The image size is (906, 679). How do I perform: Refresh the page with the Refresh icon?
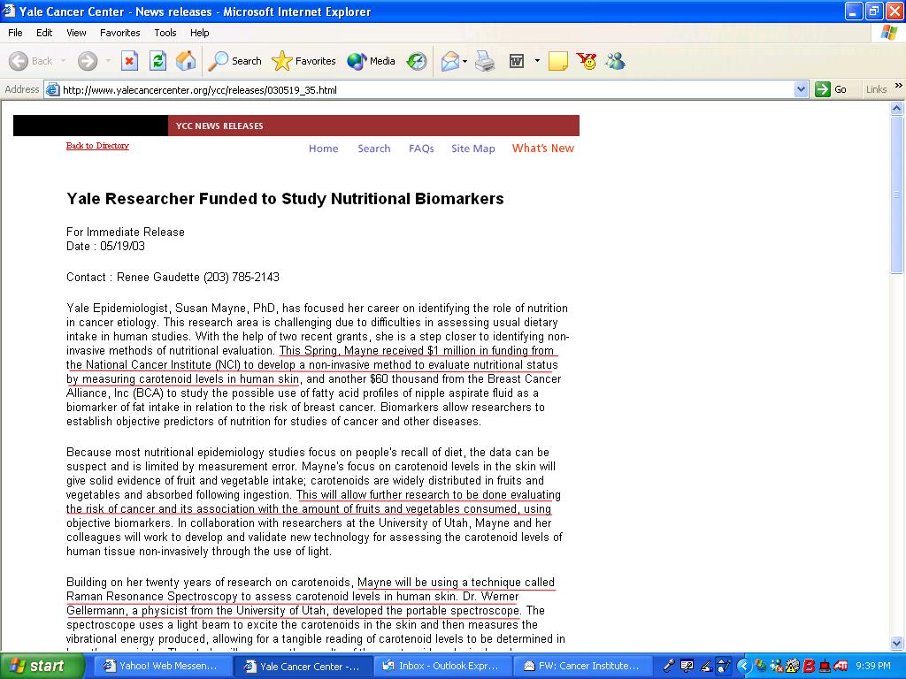[x=157, y=61]
